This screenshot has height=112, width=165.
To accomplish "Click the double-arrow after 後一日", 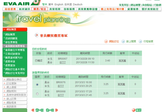I will (x=56, y=110).
